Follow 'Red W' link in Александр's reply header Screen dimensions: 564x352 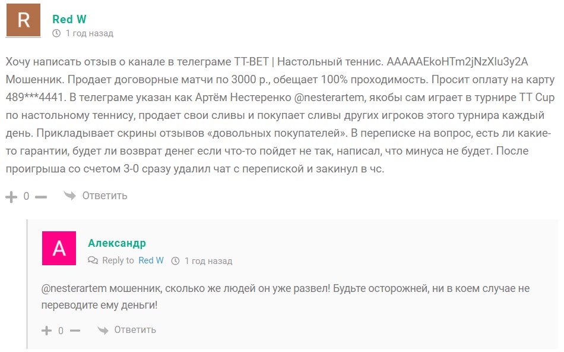click(151, 260)
